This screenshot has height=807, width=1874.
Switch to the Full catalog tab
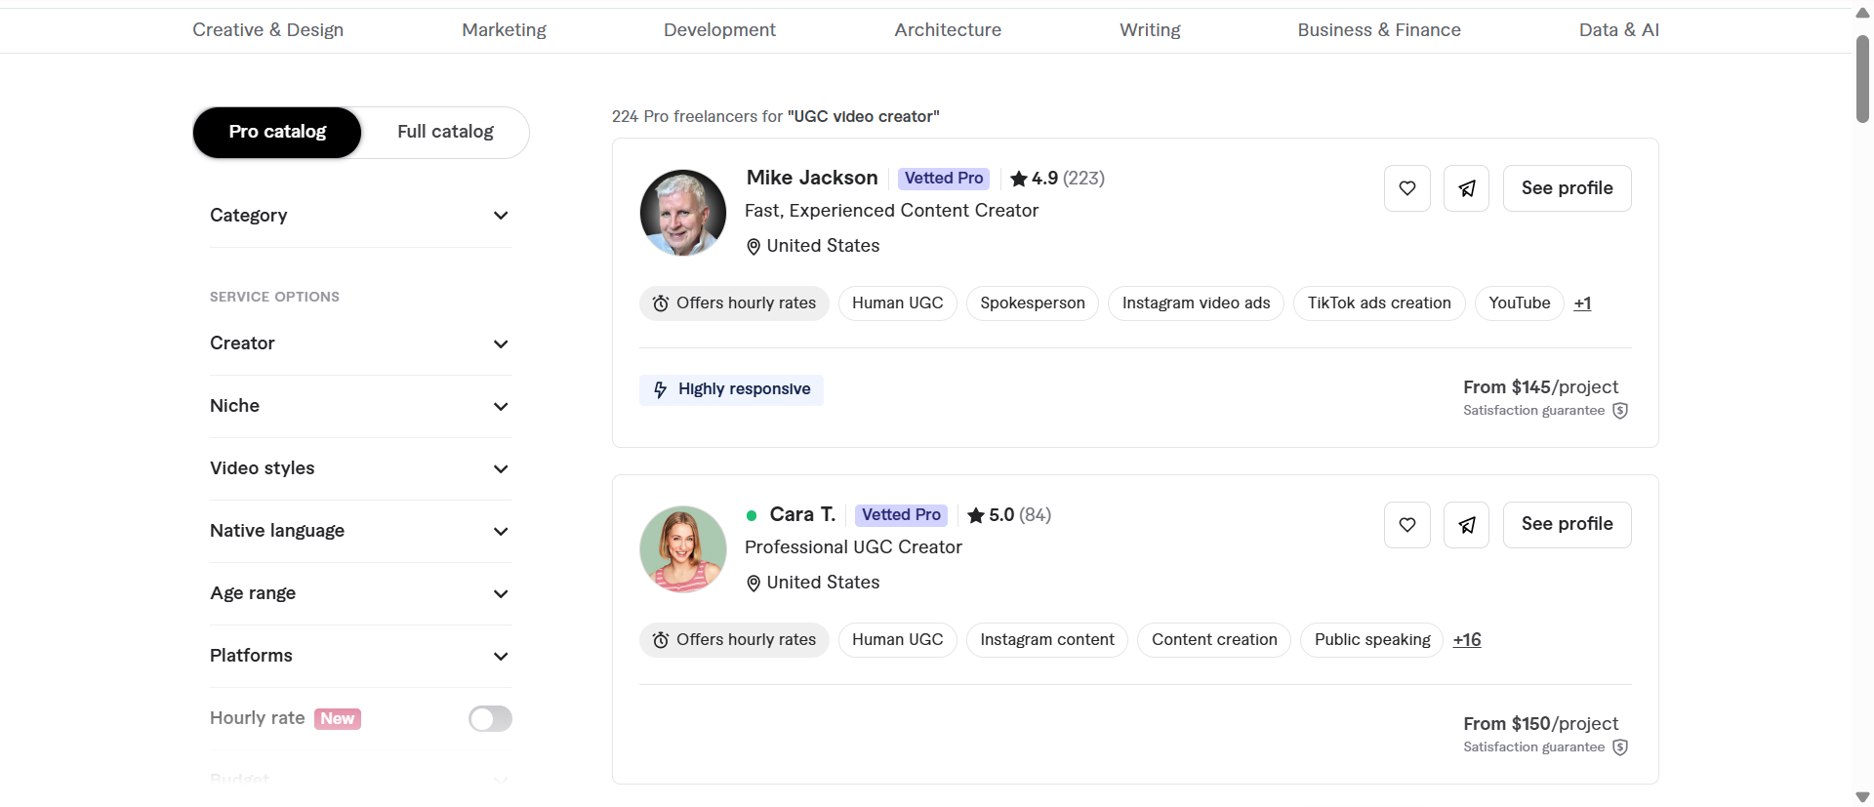(445, 133)
